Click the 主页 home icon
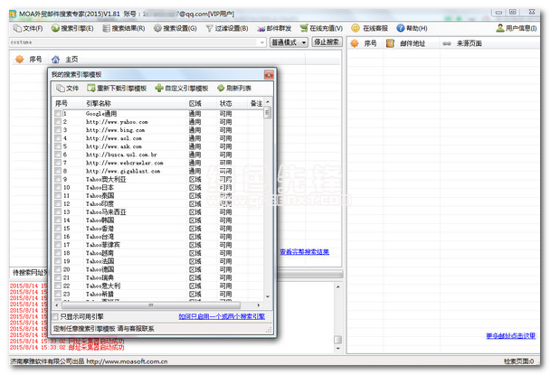 (x=55, y=60)
